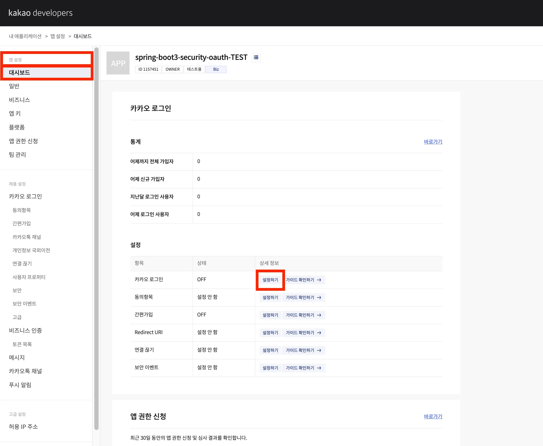Click 내 애플리케이션 breadcrumb link
543x446 pixels.
tap(25, 36)
